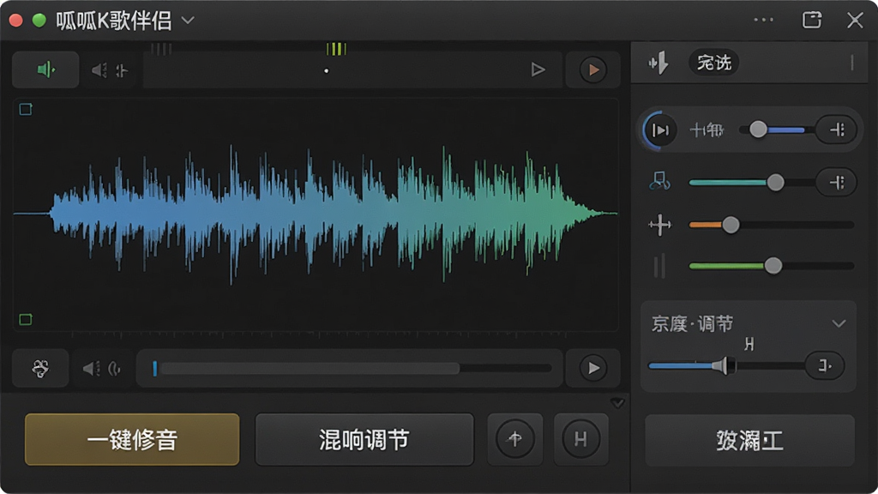Click the pill button ending the teal slider row
The height and width of the screenshot is (494, 878).
coord(837,182)
